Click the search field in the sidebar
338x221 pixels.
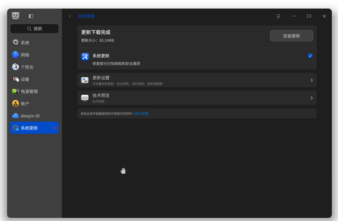click(x=34, y=29)
